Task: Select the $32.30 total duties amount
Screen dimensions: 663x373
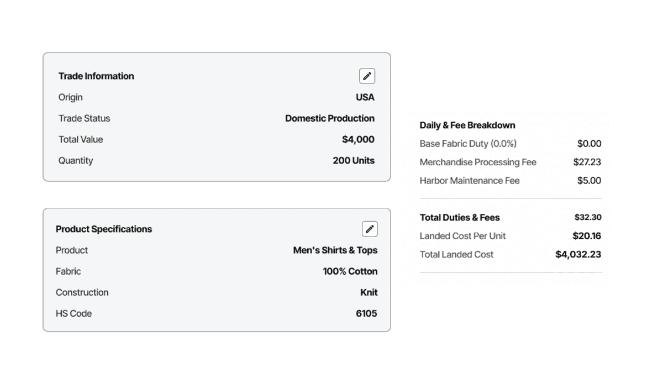Action: pyautogui.click(x=588, y=218)
